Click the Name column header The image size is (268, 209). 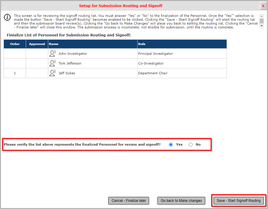(93, 44)
